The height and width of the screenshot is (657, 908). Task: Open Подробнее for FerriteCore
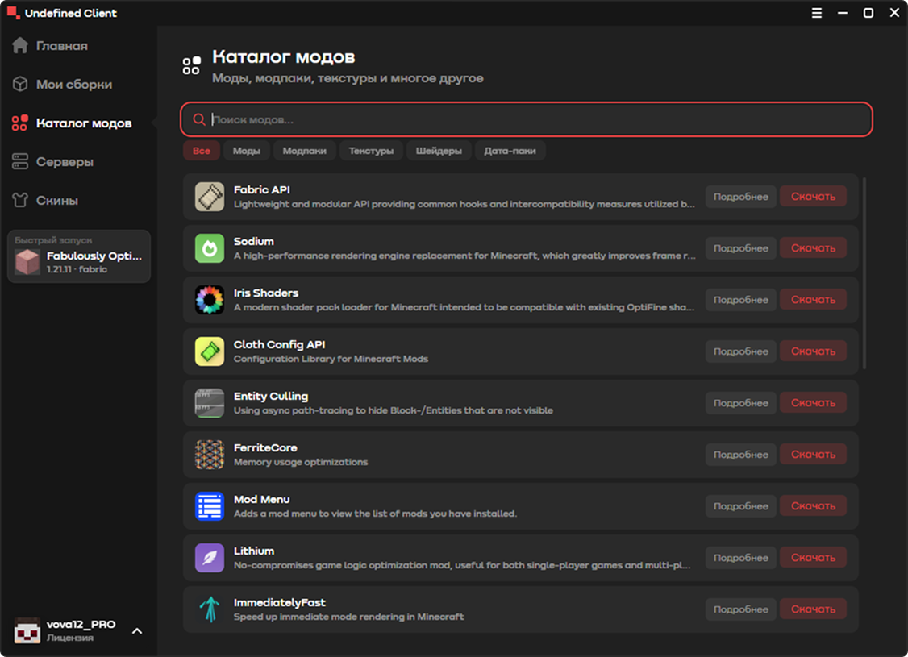click(740, 455)
